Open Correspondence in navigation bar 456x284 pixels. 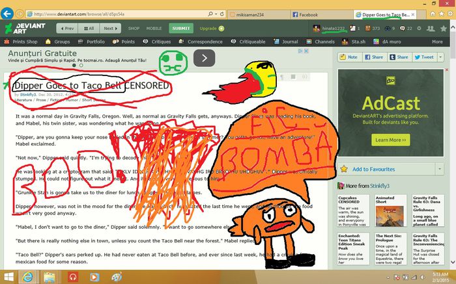[201, 42]
